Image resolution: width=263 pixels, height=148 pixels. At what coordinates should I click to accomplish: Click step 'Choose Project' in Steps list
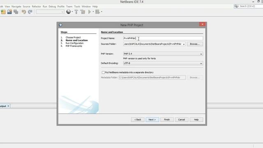(73, 37)
